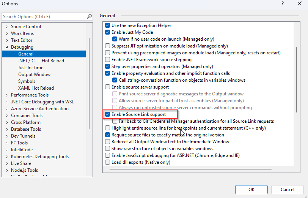This screenshot has width=308, height=198.
Task: Expand the Performance Tools node
Action: pos(6,95)
